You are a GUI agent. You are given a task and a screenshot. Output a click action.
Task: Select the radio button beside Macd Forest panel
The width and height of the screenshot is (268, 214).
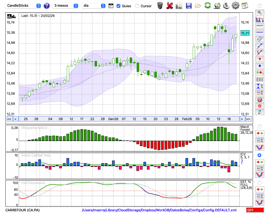[259, 126]
